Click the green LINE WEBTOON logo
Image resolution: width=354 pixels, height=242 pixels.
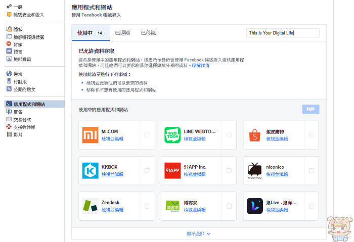pos(172,135)
